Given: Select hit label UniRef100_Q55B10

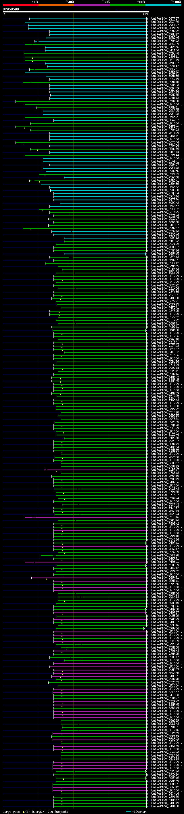Looking at the screenshot, I should pos(165,476).
